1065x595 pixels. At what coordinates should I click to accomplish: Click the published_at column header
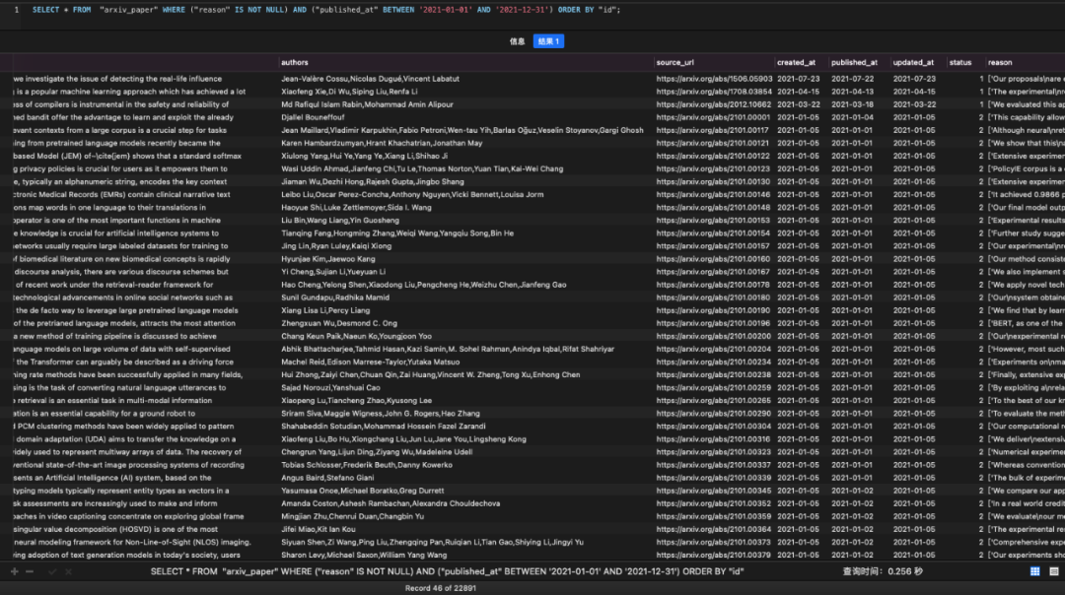click(854, 62)
